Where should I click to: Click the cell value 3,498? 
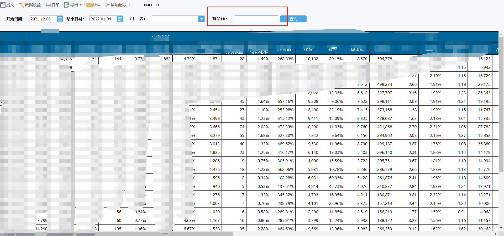click(214, 119)
